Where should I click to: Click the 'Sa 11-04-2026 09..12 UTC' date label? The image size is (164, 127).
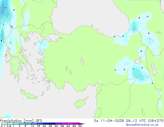point(121,121)
